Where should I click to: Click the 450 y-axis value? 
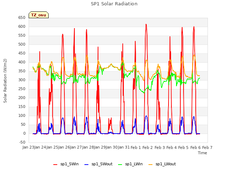coord(22,53)
